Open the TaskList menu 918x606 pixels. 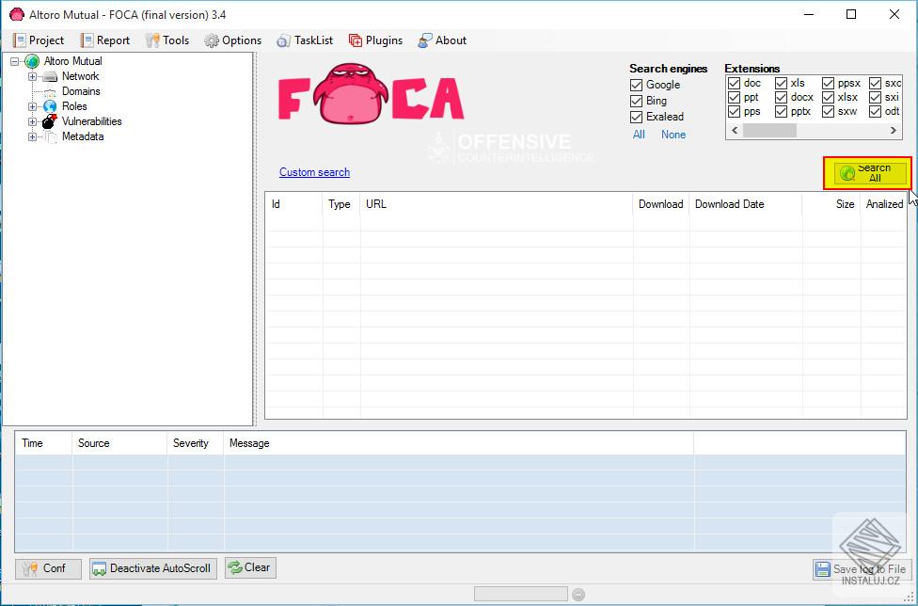click(305, 40)
